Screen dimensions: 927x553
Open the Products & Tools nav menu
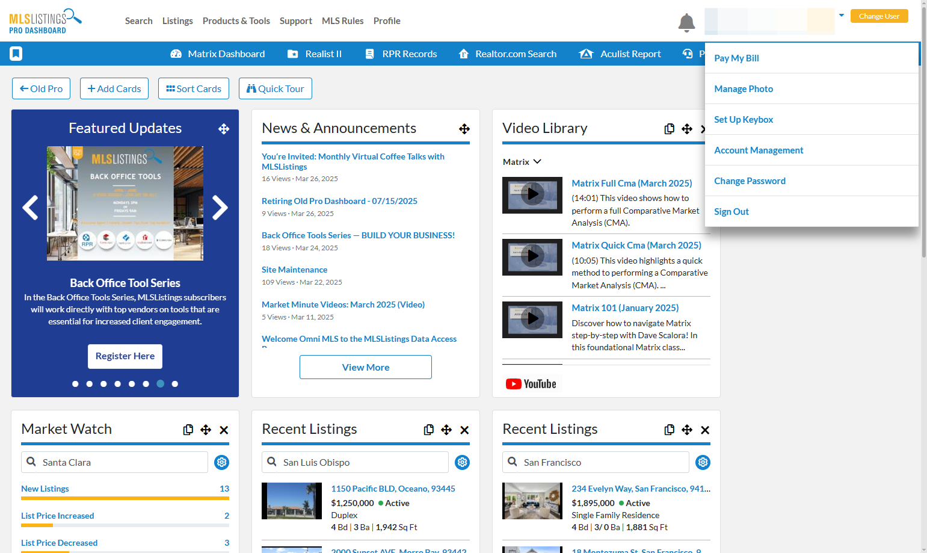[236, 21]
